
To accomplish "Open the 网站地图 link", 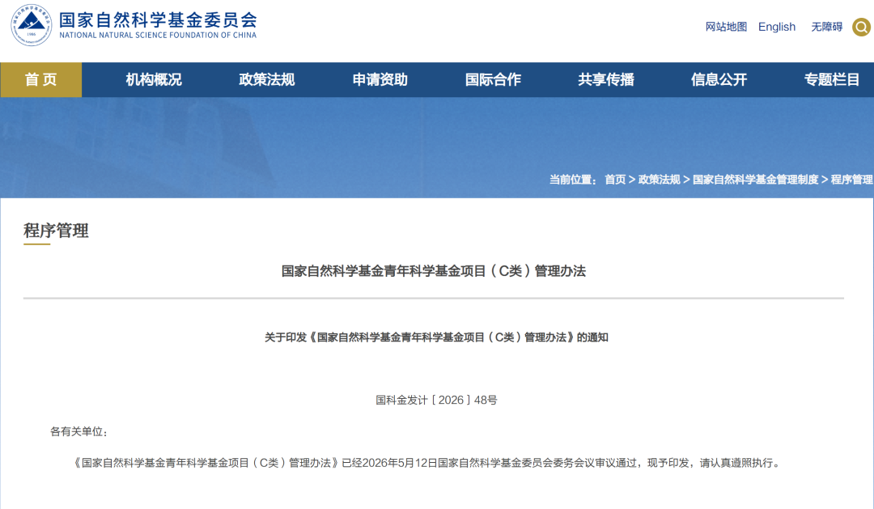I will (726, 27).
